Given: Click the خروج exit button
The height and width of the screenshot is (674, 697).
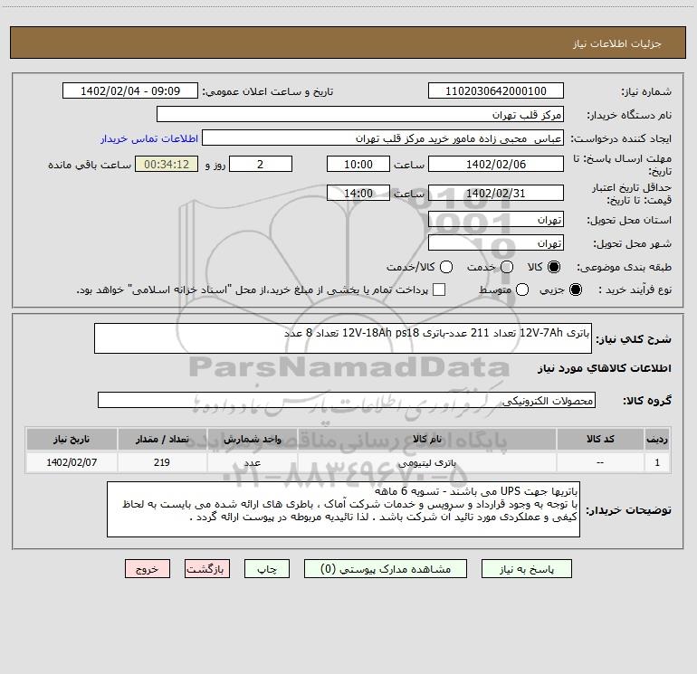Looking at the screenshot, I should coord(148,569).
